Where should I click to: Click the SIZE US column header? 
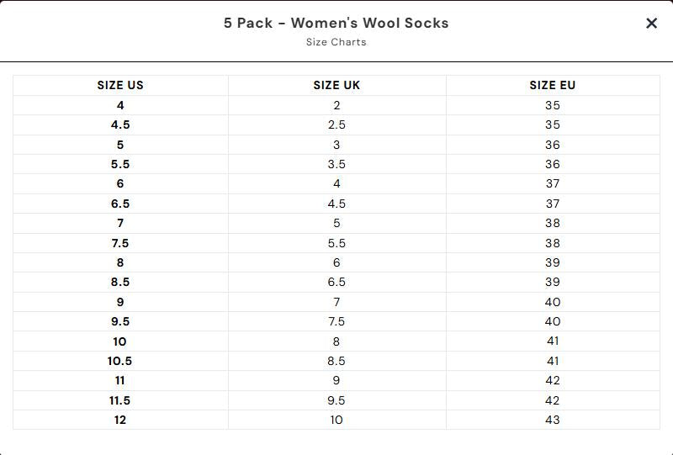[x=120, y=85]
